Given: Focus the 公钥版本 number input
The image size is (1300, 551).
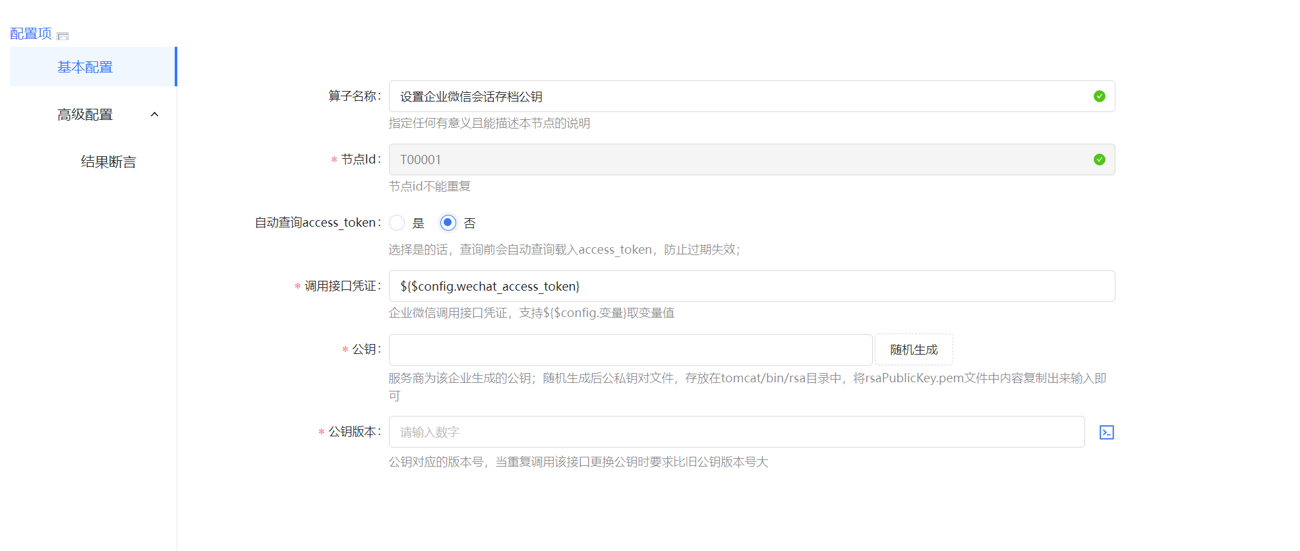Looking at the screenshot, I should coord(736,432).
